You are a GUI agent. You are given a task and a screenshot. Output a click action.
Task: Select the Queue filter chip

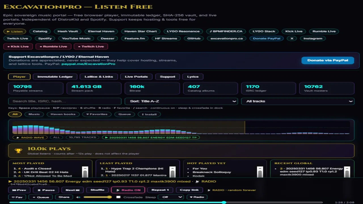coord(124,114)
